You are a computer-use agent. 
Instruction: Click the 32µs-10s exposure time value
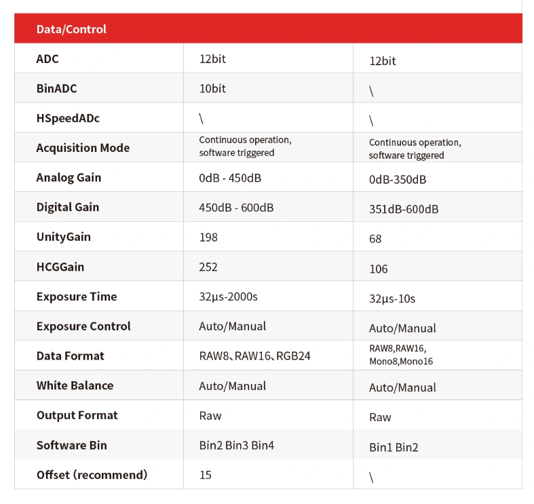392,299
